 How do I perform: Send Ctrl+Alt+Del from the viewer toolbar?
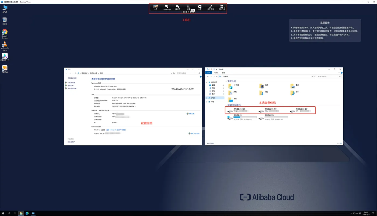pyautogui.click(x=166, y=8)
